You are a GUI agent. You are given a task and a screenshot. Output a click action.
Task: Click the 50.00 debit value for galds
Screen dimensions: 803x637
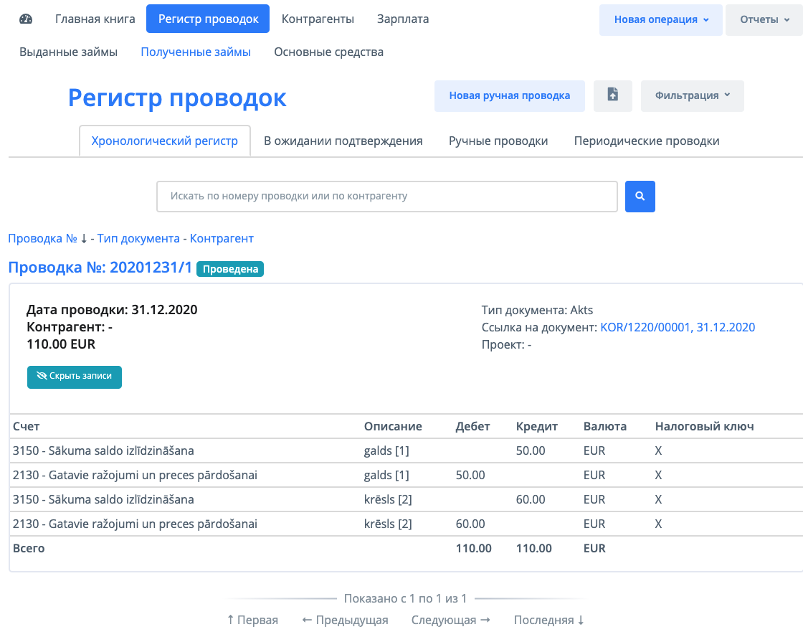470,475
